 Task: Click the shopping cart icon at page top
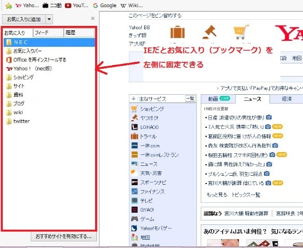(241, 32)
